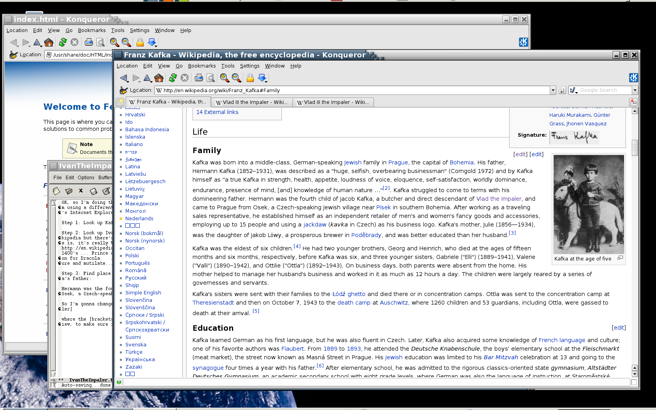Stop loading in Kafka Konqueror toolbar

click(185, 78)
